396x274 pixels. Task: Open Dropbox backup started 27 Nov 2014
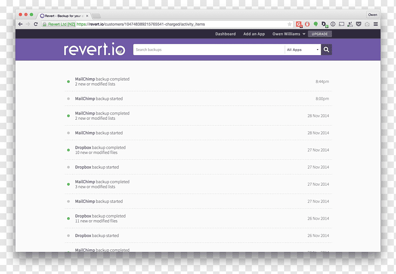click(x=198, y=167)
